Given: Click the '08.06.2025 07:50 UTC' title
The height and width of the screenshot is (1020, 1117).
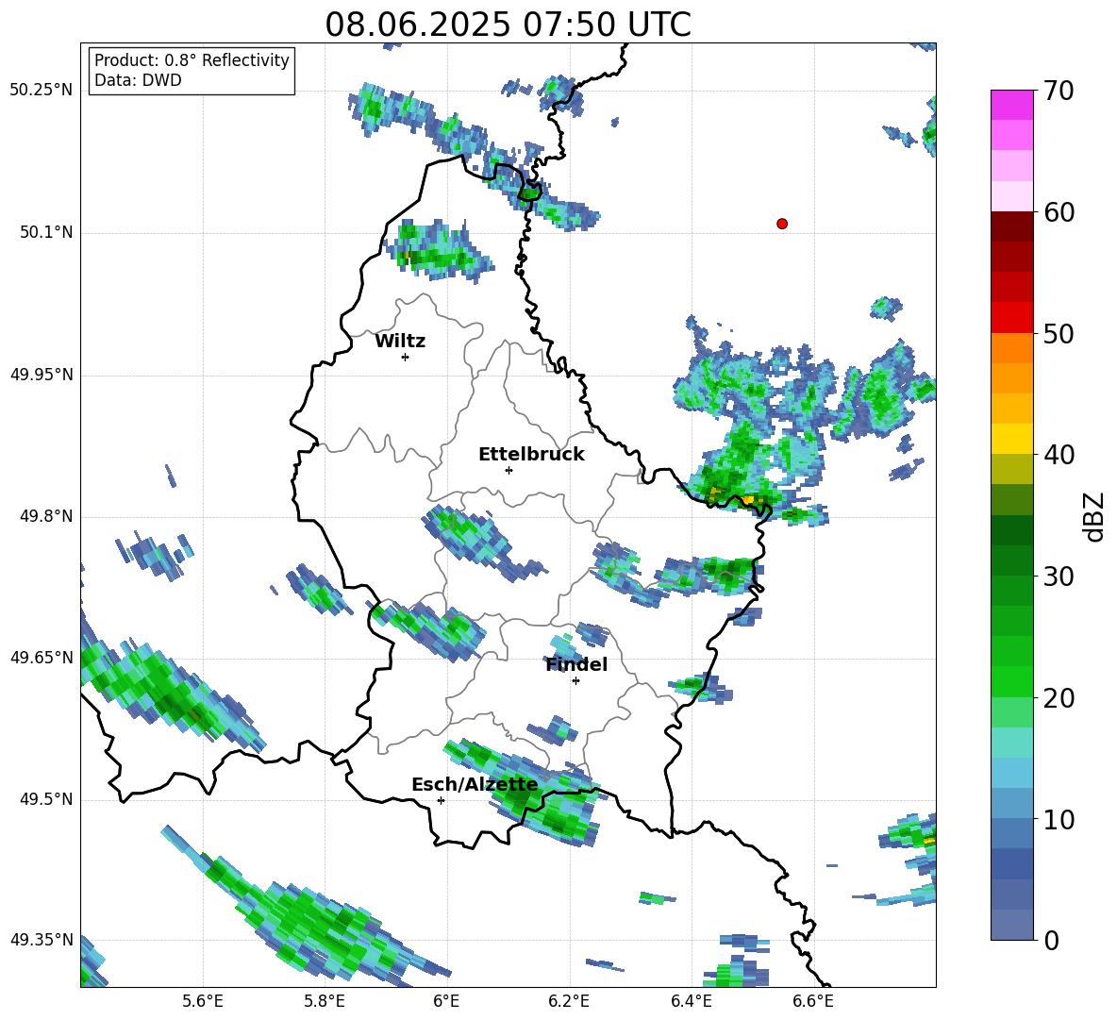Looking at the screenshot, I should pyautogui.click(x=508, y=25).
